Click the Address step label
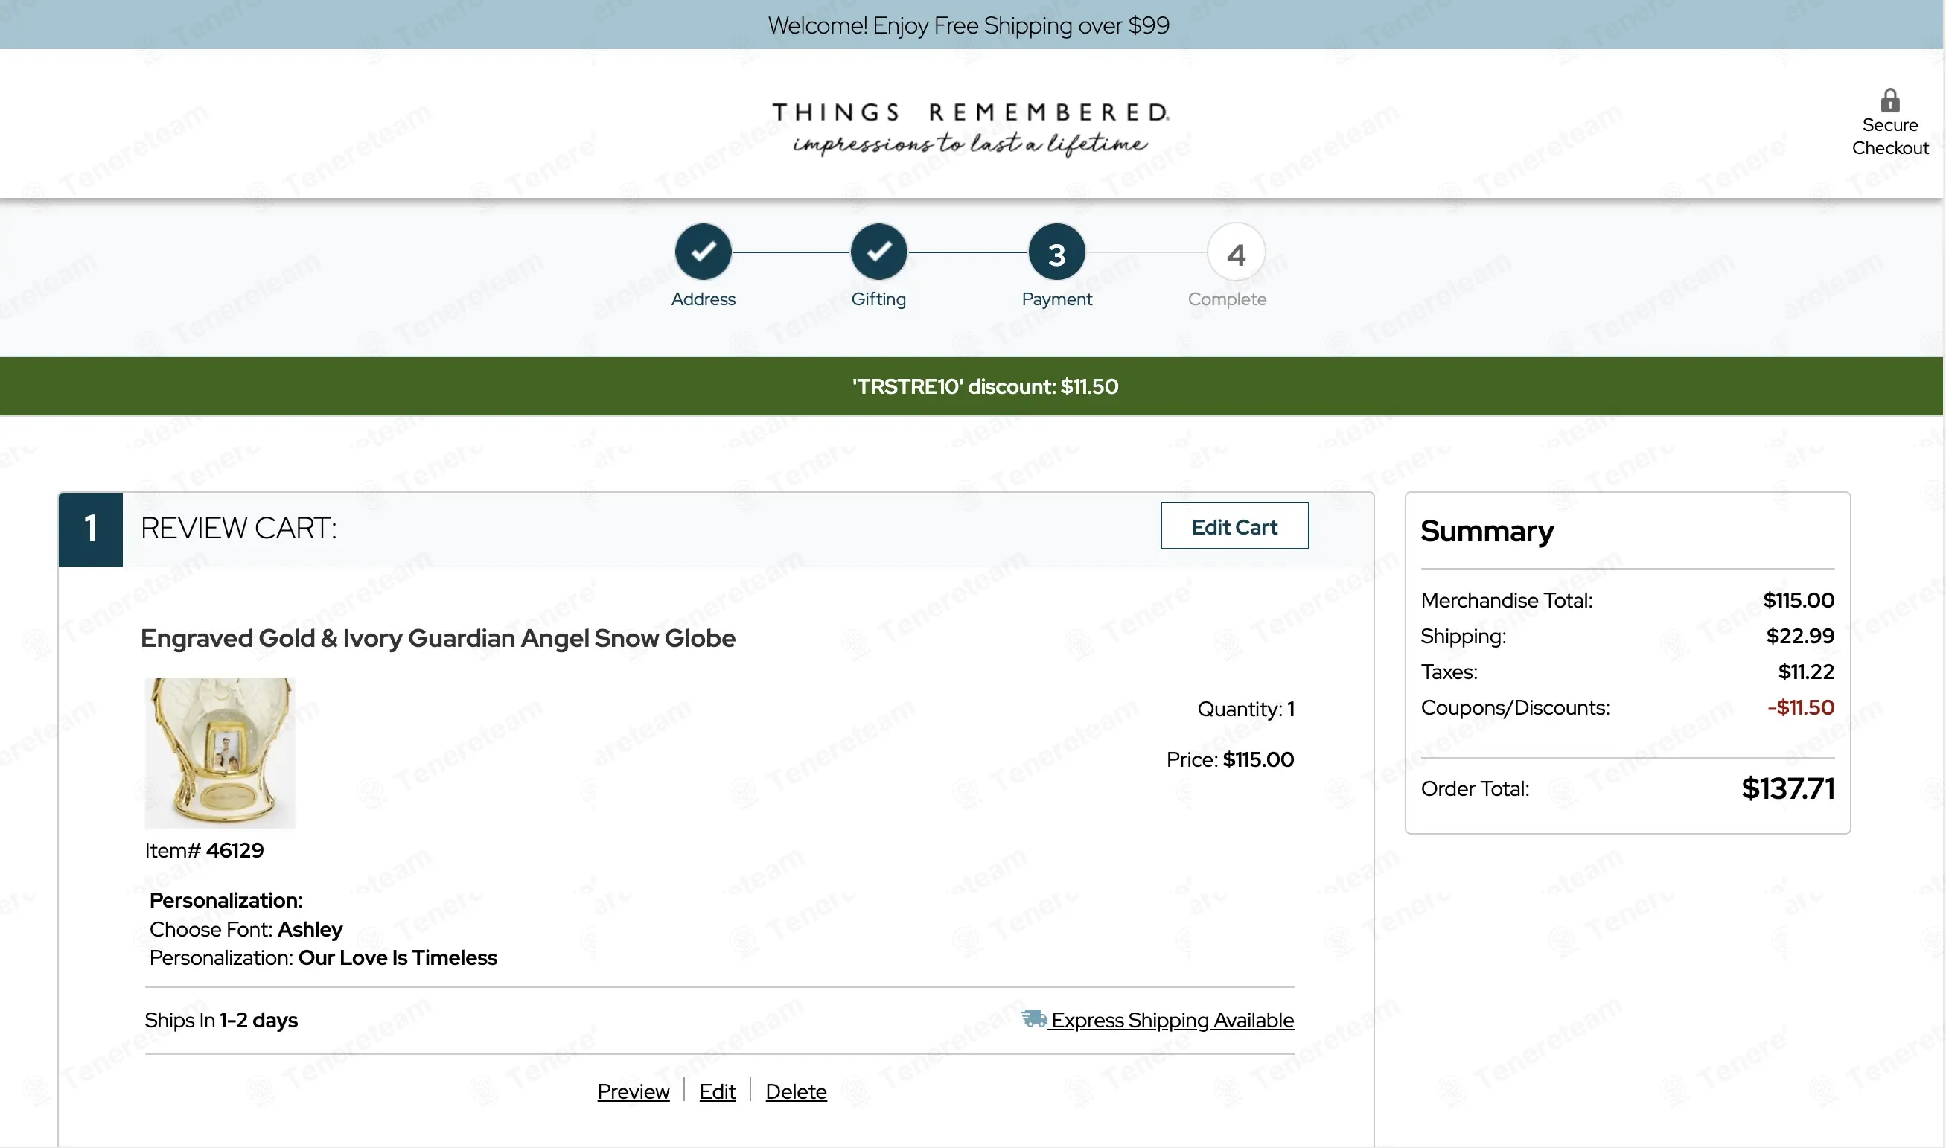The image size is (1946, 1148). [703, 299]
